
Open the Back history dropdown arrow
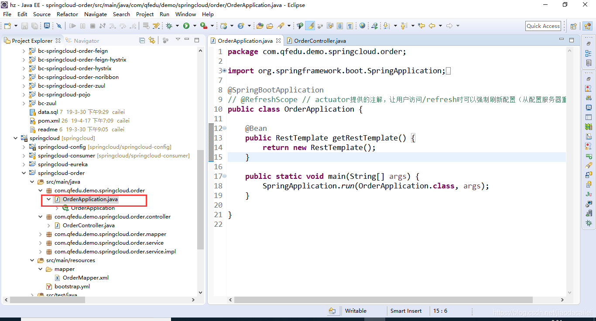click(x=440, y=26)
